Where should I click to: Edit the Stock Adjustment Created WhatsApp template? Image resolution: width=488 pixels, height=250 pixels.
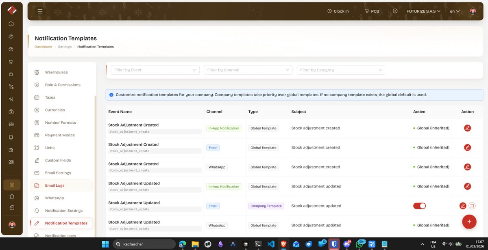coord(467,167)
